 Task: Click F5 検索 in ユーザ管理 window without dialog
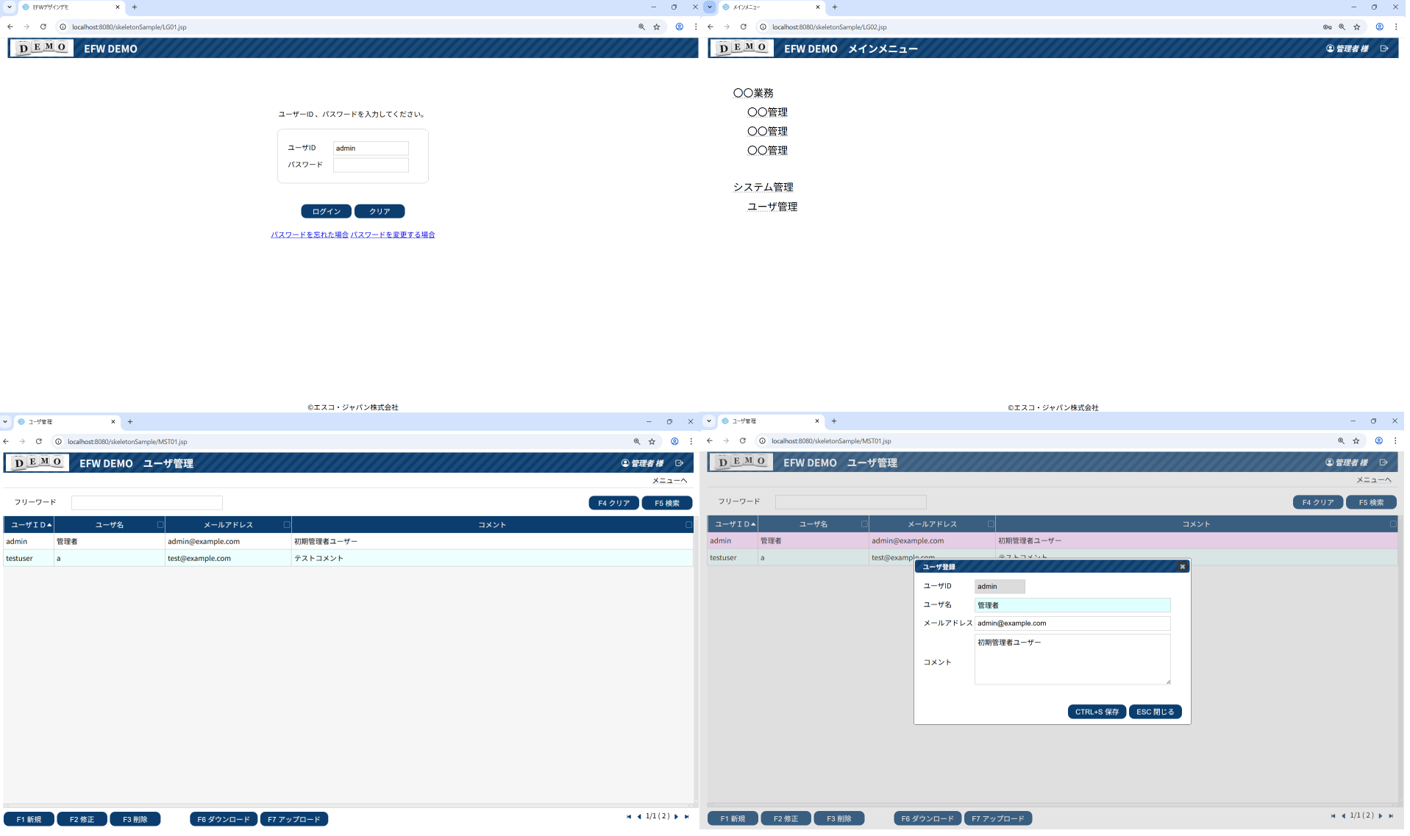coord(667,504)
